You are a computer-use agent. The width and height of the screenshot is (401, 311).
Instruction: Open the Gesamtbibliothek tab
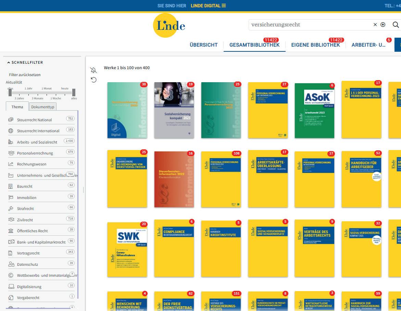point(254,45)
